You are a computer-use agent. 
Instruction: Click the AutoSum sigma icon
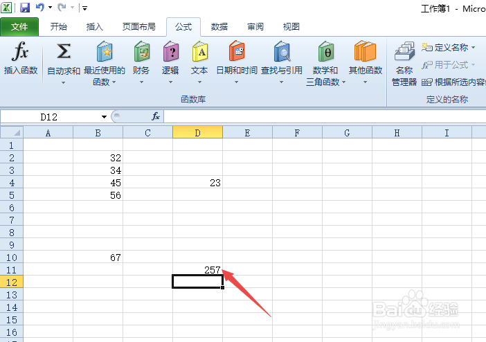click(64, 51)
